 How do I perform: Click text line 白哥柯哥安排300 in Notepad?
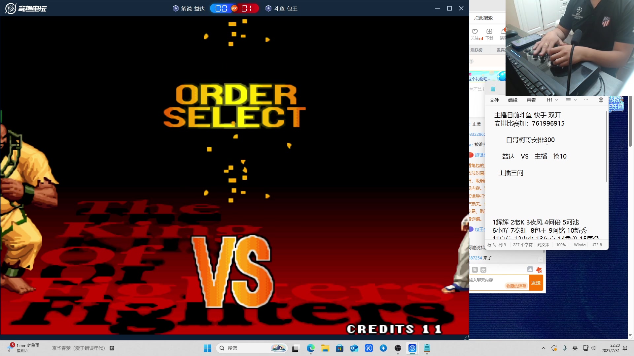530,140
